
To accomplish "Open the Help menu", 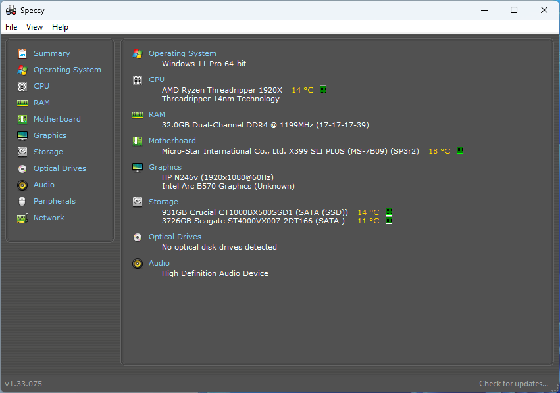I will pyautogui.click(x=60, y=27).
